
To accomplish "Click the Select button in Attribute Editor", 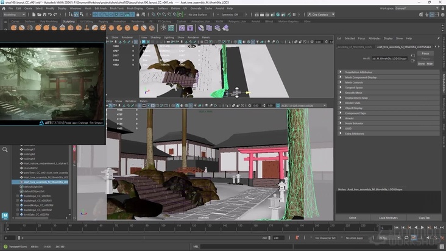I will (x=352, y=217).
